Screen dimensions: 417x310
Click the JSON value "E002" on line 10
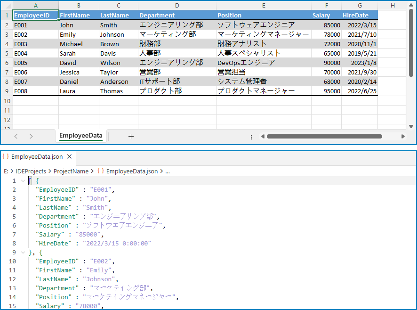coord(101,261)
